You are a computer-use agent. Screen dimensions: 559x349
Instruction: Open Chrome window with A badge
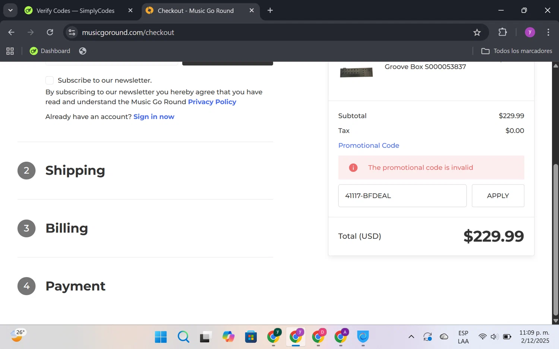point(341,337)
